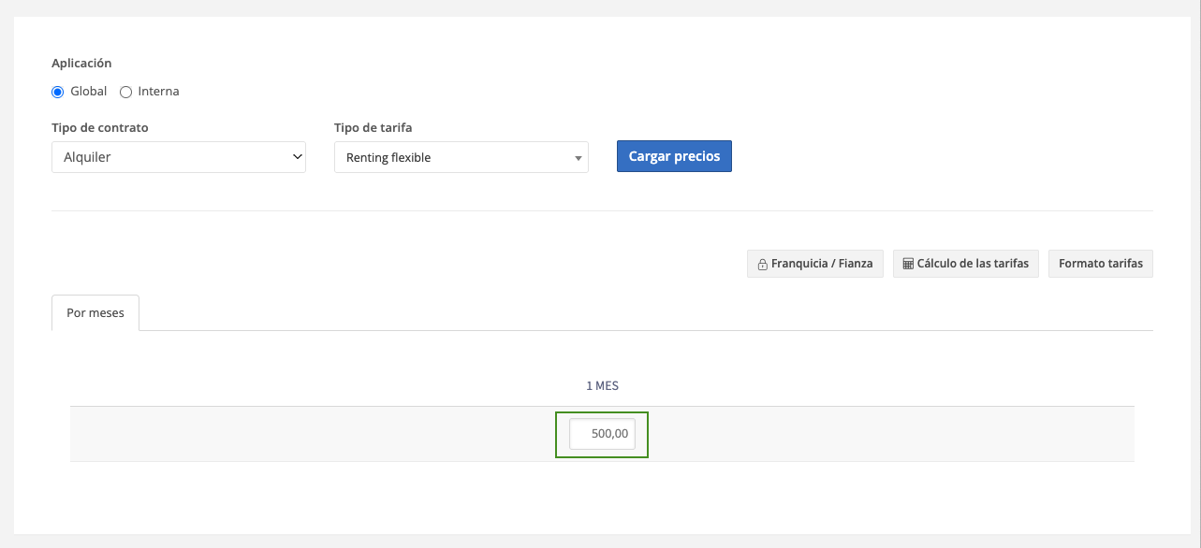
Task: Open the Franquicia / Fianza settings button
Action: [x=814, y=264]
